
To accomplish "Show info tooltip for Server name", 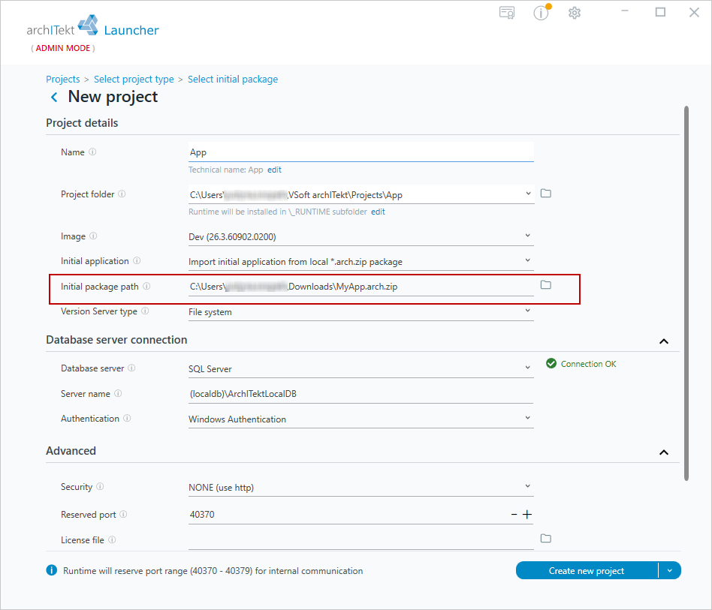I will click(118, 394).
